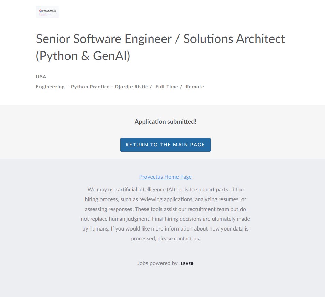Click the Senior Software Engineer job title

[x=104, y=39]
